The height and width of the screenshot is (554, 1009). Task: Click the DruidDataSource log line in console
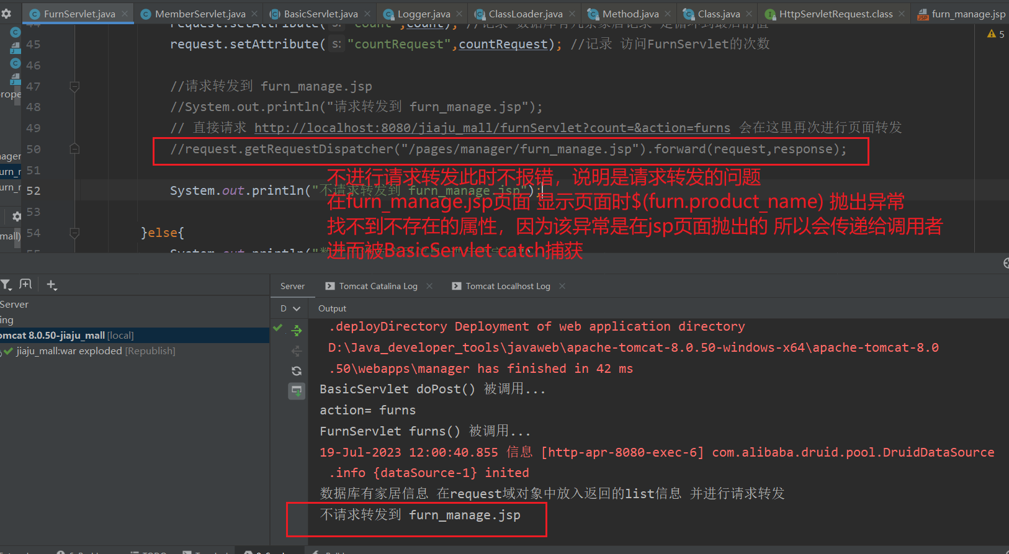(657, 452)
